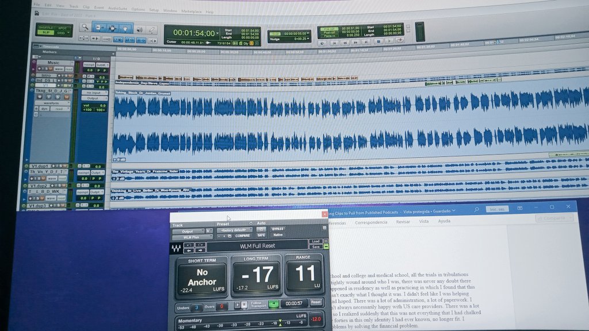
Task: Open main counter format dropdown arrow
Action: click(217, 33)
